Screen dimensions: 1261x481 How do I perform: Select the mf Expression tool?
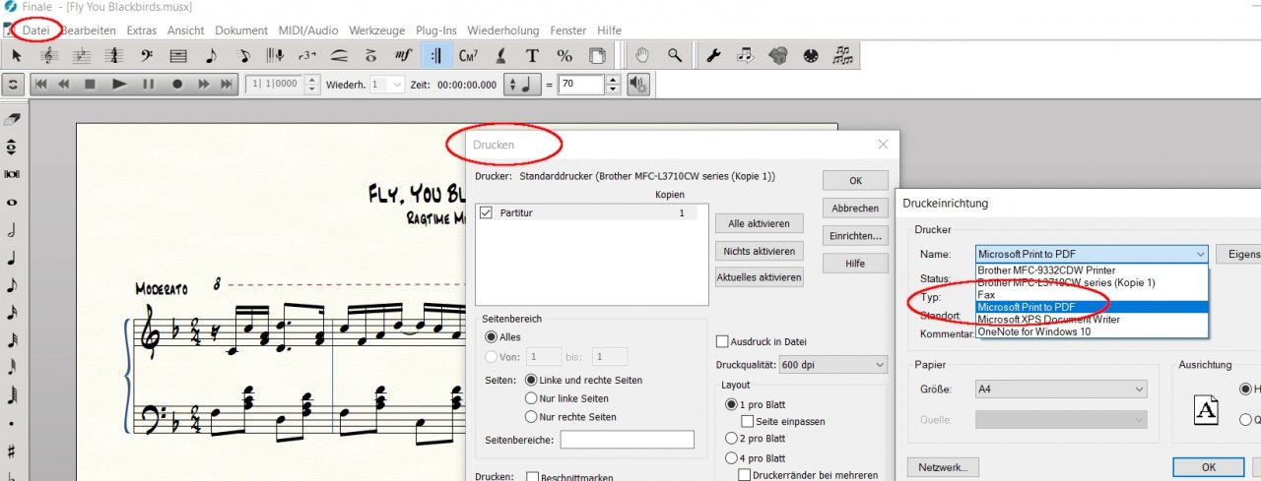pos(403,55)
